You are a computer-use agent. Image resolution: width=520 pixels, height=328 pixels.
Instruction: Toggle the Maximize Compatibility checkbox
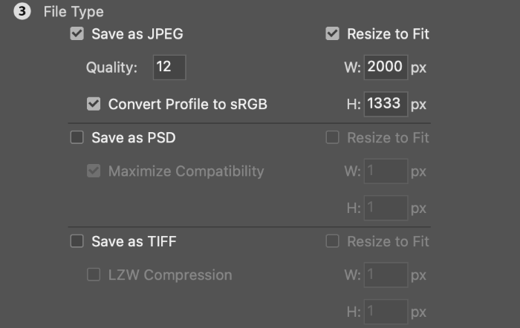[x=94, y=171]
